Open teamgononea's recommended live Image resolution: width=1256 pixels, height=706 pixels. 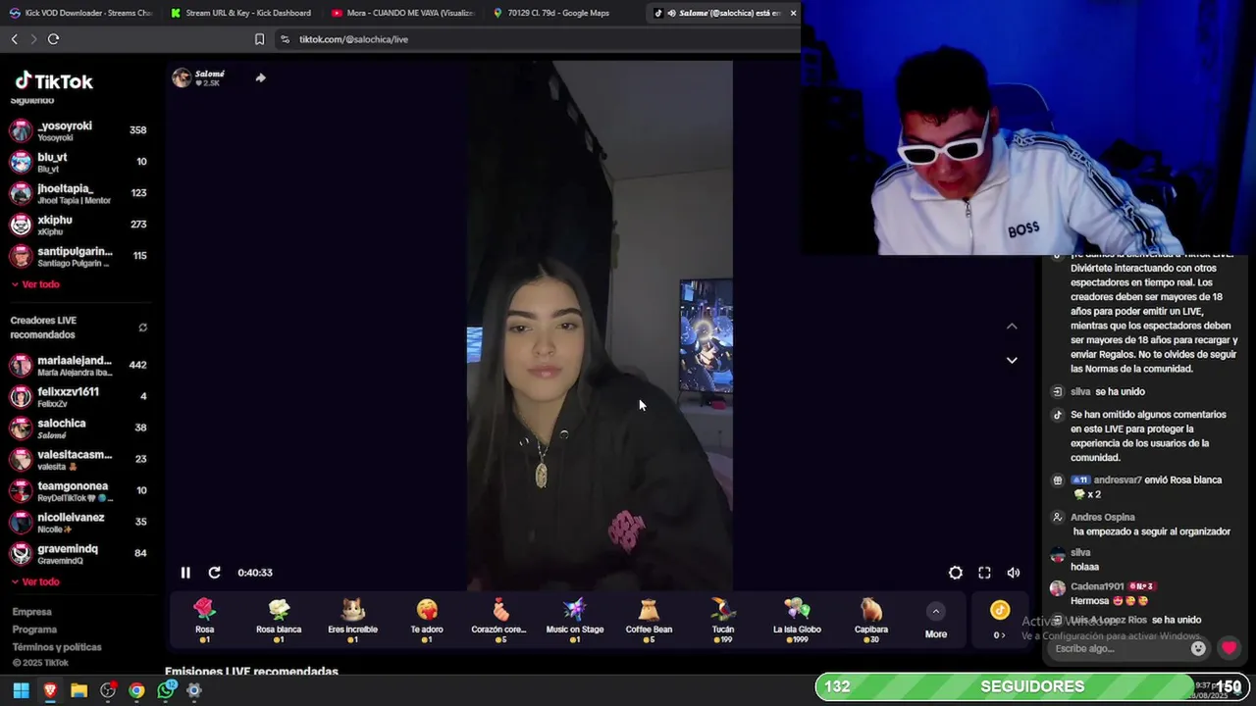(x=78, y=490)
